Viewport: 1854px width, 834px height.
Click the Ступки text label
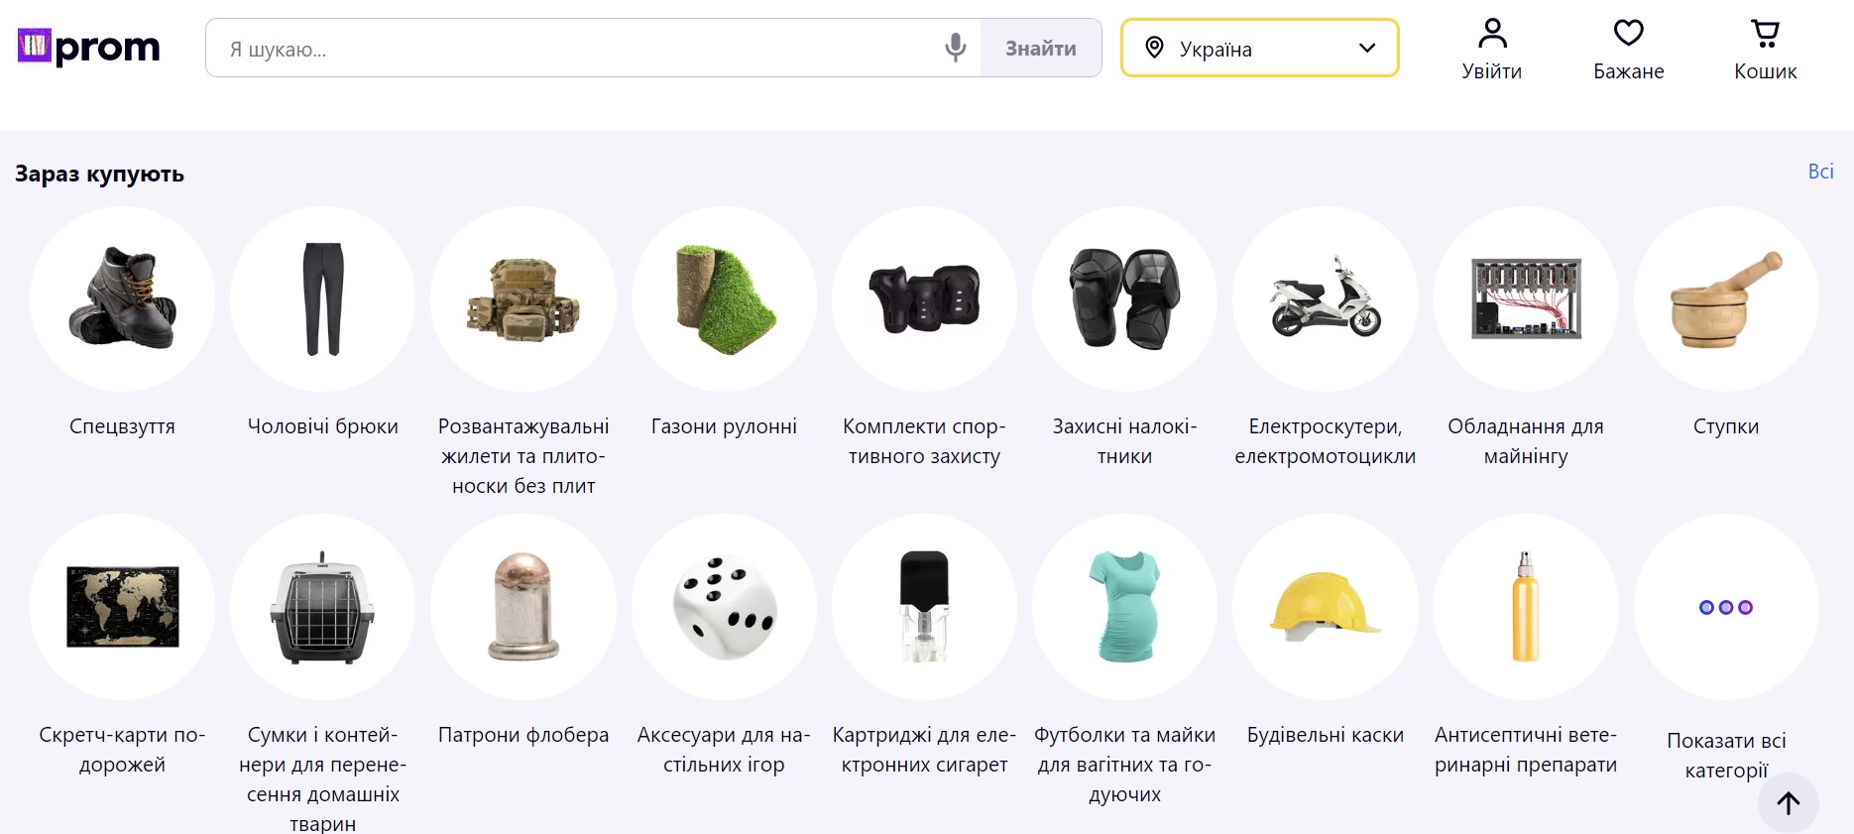[1726, 426]
